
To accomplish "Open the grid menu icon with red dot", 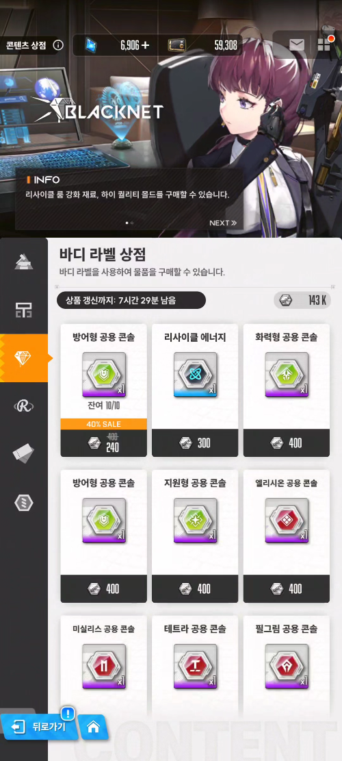I will pyautogui.click(x=324, y=45).
